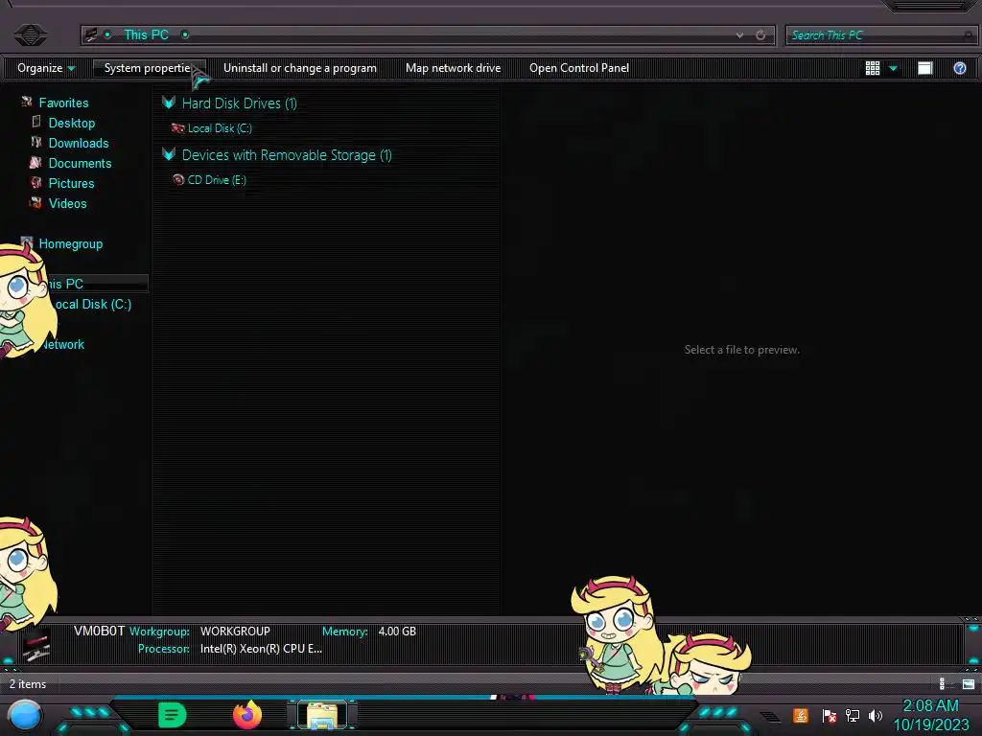Open Downloads in Favorites
Image resolution: width=982 pixels, height=736 pixels.
click(79, 143)
